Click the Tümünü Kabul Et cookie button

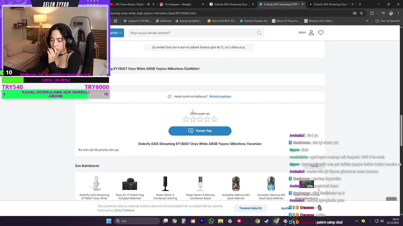click(250, 208)
